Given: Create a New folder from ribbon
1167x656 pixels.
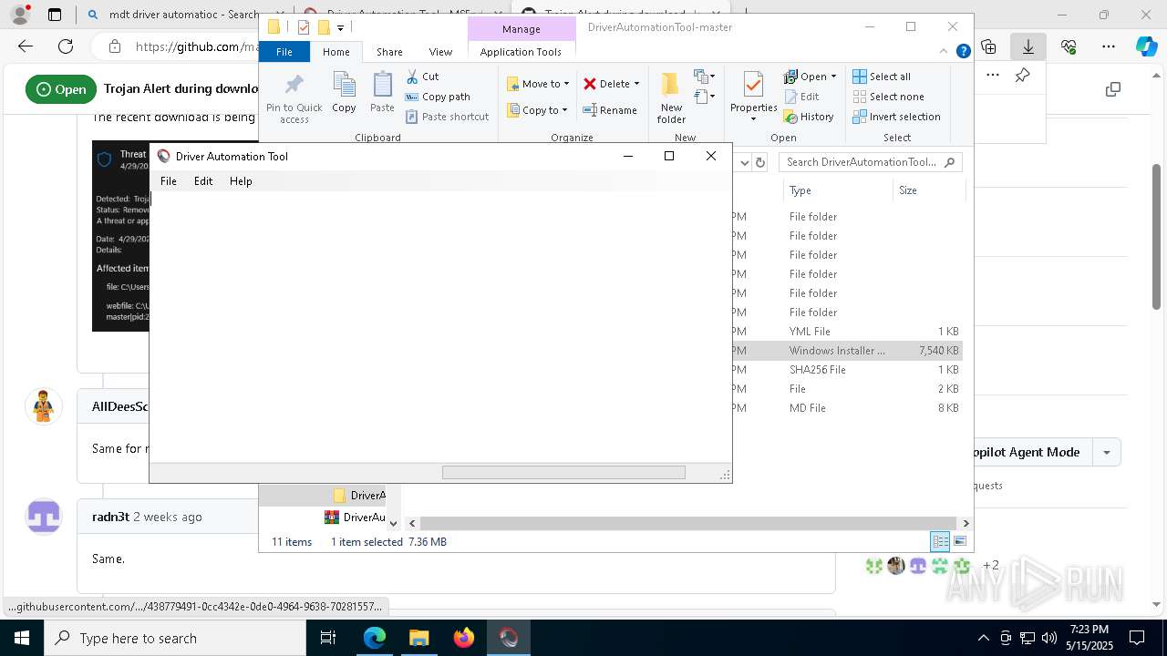Looking at the screenshot, I should coord(671,97).
